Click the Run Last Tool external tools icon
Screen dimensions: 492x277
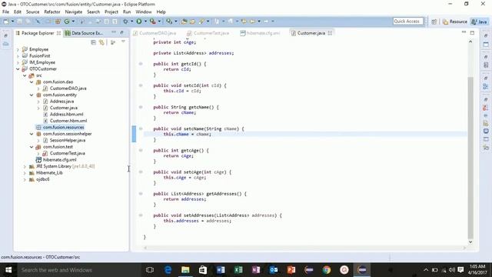click(152, 22)
